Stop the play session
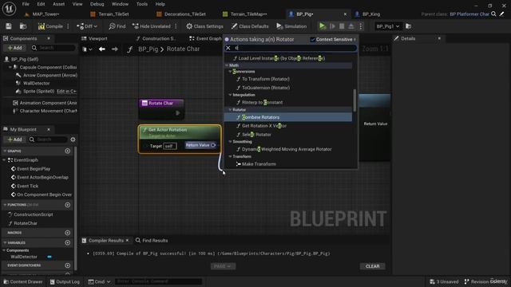This screenshot has height=287, width=511. coord(342,26)
